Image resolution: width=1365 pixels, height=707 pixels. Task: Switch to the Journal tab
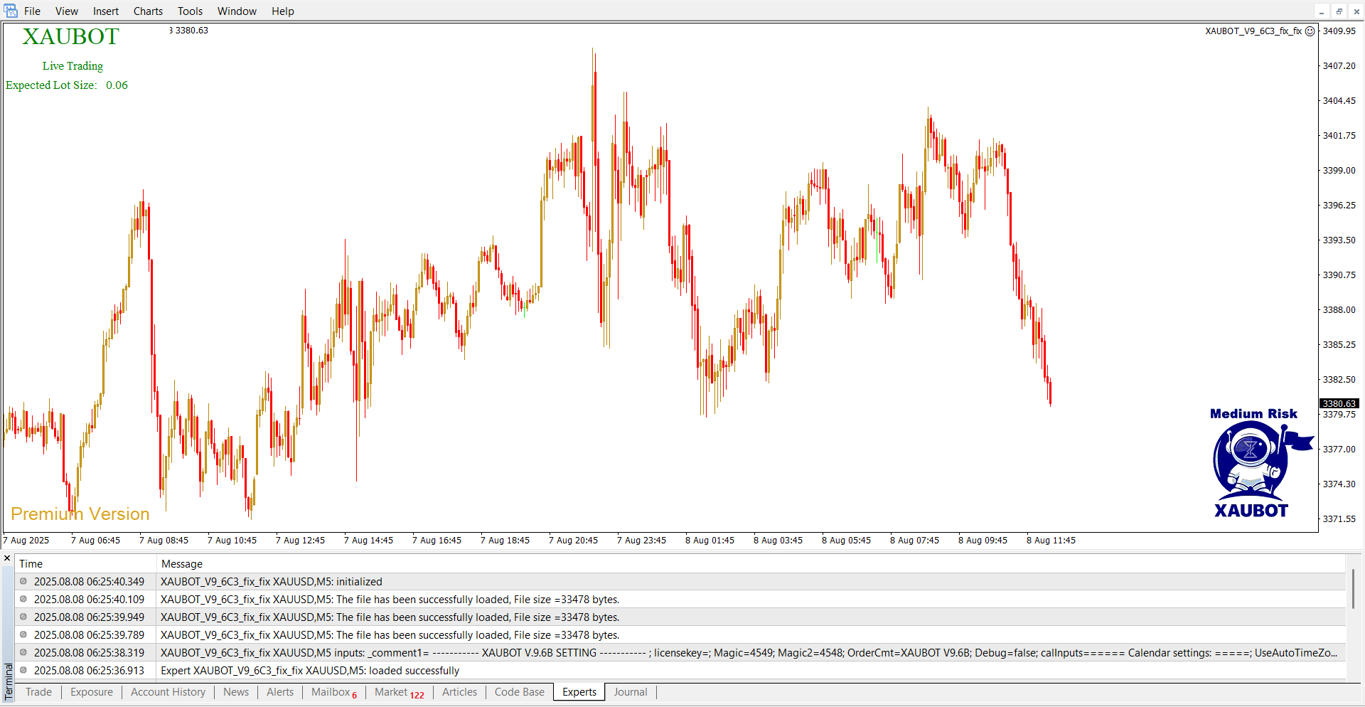[x=630, y=692]
